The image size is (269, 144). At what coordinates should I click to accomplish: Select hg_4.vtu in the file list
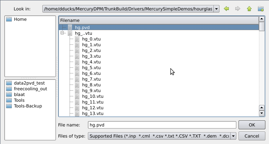[91, 62]
